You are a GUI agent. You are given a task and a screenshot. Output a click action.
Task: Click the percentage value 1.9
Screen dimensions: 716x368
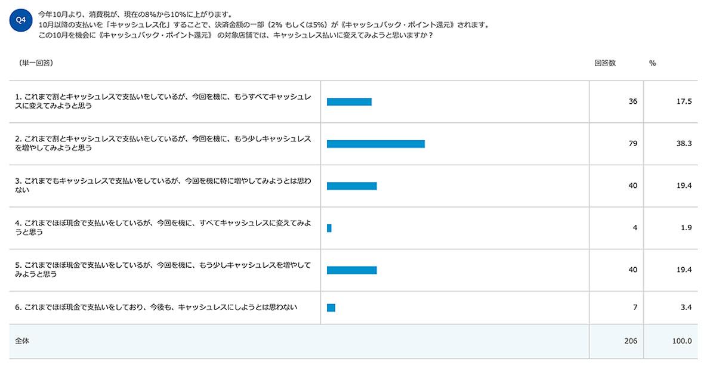(686, 228)
